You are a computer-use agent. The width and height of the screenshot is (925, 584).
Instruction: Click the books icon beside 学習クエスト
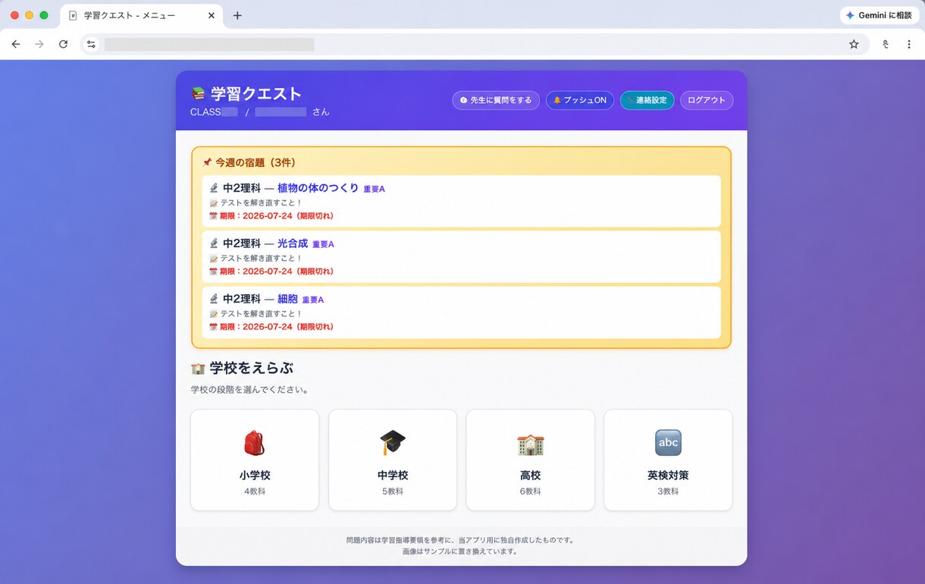point(198,94)
